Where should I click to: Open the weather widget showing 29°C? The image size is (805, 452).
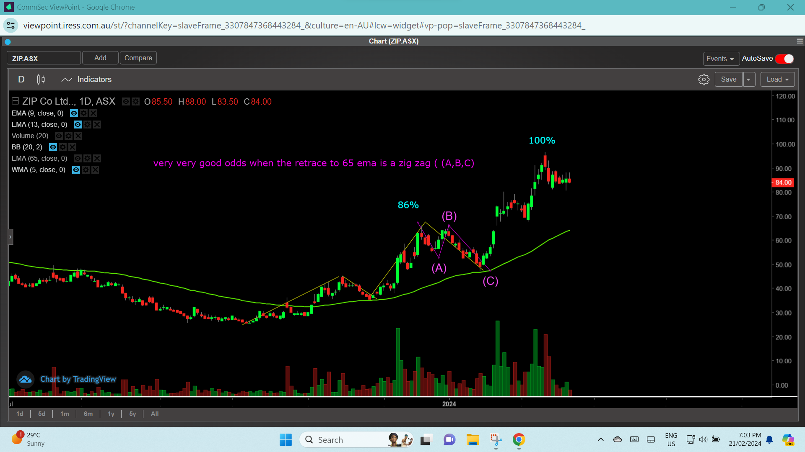coord(29,439)
